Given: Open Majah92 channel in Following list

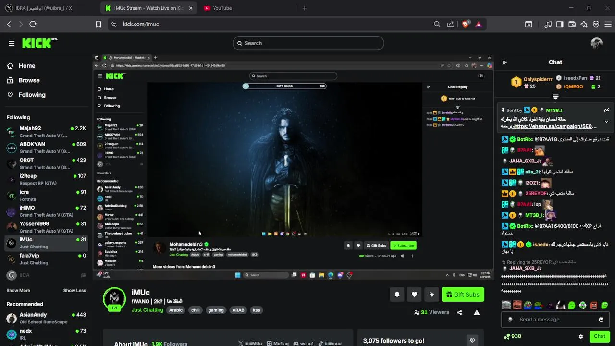Looking at the screenshot, I should click(46, 132).
